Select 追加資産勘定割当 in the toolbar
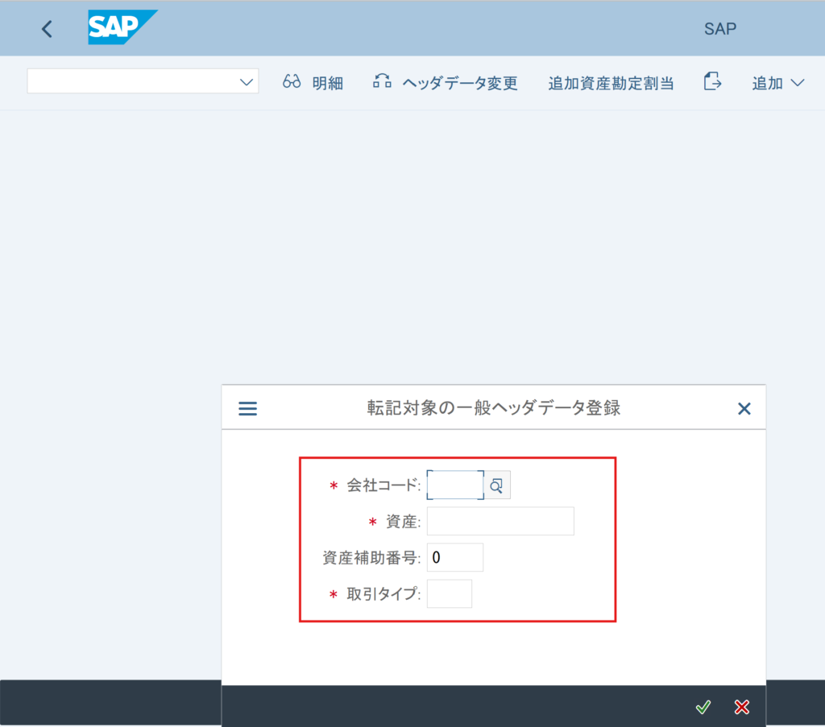The height and width of the screenshot is (727, 825). point(611,83)
